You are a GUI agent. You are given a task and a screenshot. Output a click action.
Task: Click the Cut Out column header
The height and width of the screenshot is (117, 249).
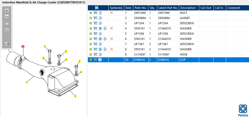(206, 8)
